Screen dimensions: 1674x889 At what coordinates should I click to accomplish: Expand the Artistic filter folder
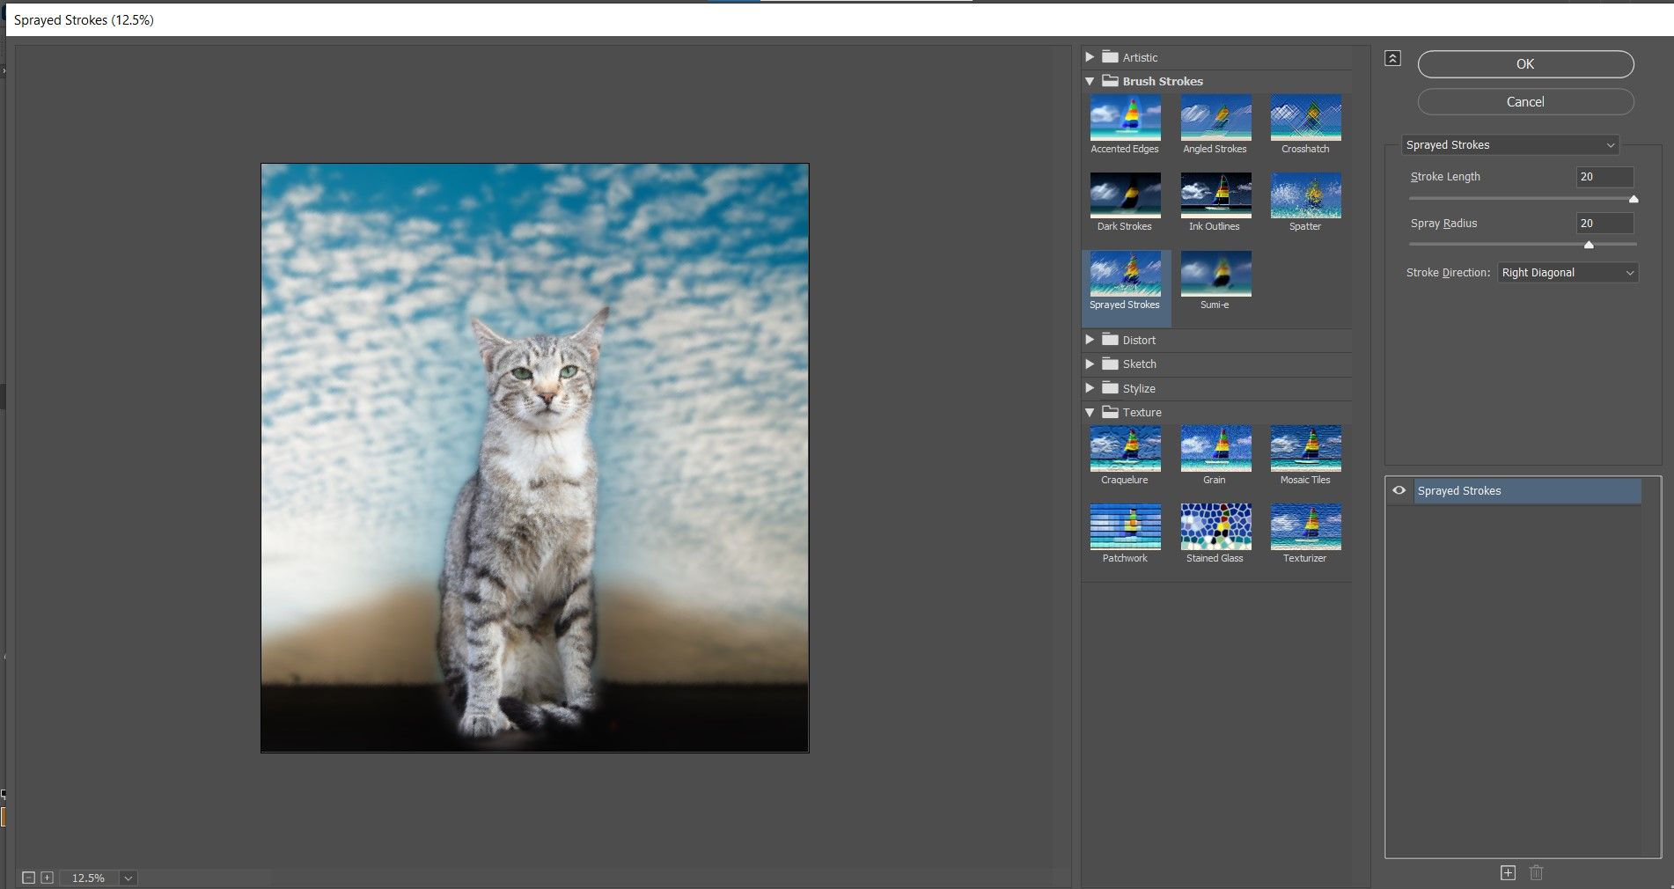tap(1090, 57)
